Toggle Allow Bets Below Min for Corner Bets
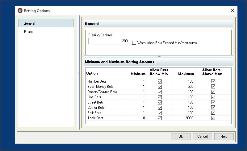 [x=160, y=108]
